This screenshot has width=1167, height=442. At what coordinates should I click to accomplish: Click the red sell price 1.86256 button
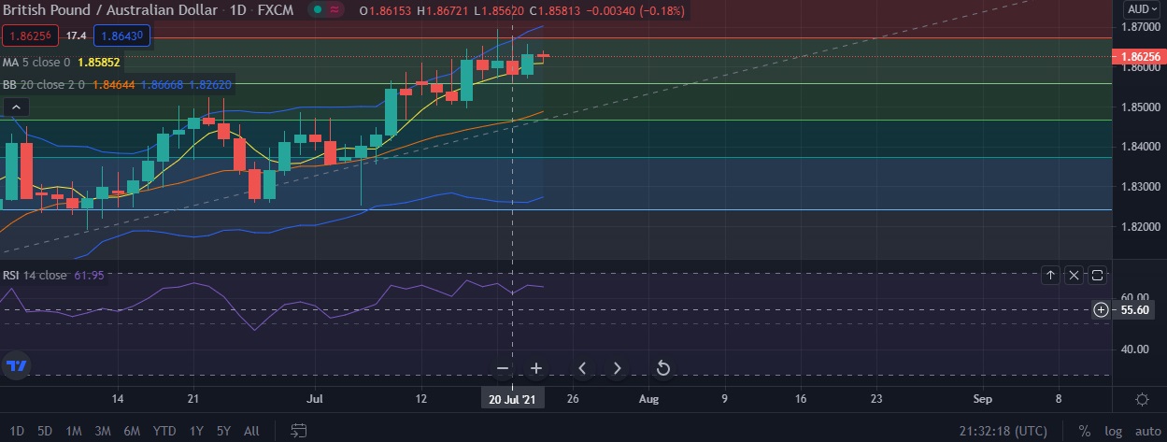click(31, 36)
